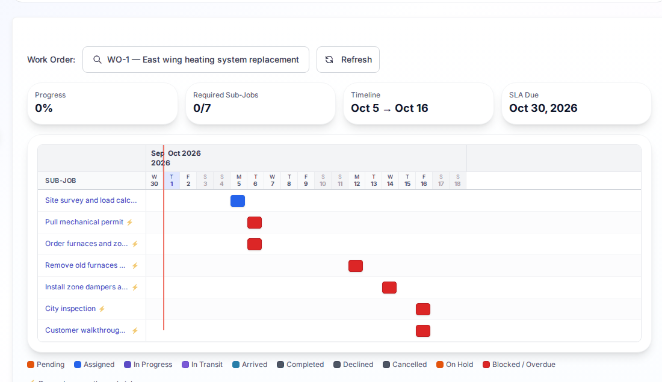The height and width of the screenshot is (382, 662).
Task: Click the In Transit legend swatch
Action: coord(185,365)
